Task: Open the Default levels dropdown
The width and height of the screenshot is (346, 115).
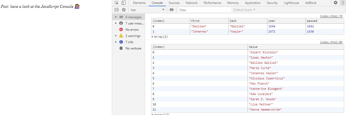Action: 244,10
